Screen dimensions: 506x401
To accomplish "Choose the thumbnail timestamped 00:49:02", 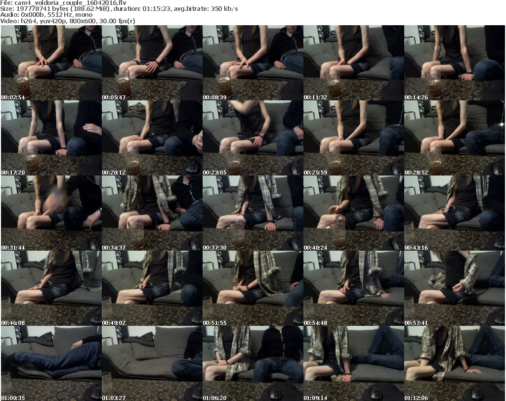I will pyautogui.click(x=152, y=288).
